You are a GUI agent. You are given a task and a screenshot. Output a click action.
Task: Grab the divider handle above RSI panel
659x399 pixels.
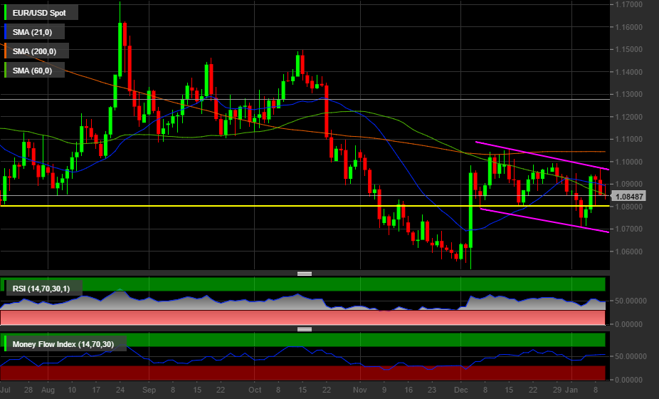click(305, 273)
